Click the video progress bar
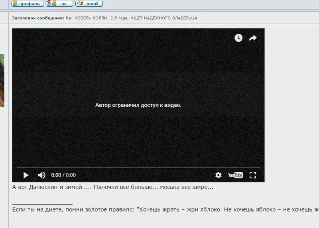The width and height of the screenshot is (319, 228). [x=138, y=167]
